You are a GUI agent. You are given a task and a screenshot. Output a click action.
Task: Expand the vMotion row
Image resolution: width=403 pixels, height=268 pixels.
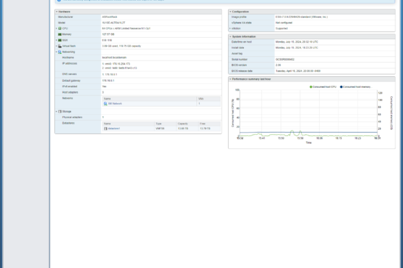[230, 28]
